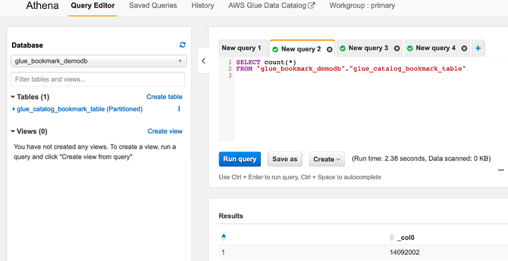Close the New query 4 tab
This screenshot has height=261, width=508.
(464, 48)
